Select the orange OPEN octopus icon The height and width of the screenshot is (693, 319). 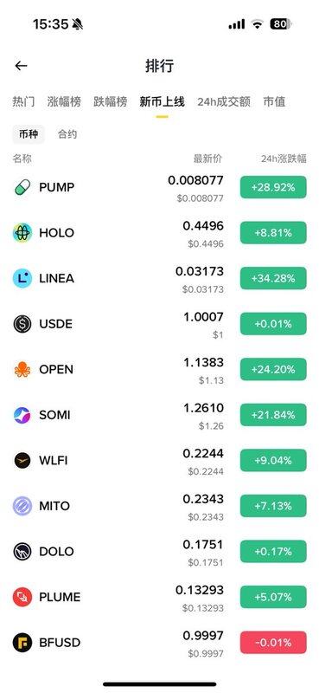(x=22, y=369)
